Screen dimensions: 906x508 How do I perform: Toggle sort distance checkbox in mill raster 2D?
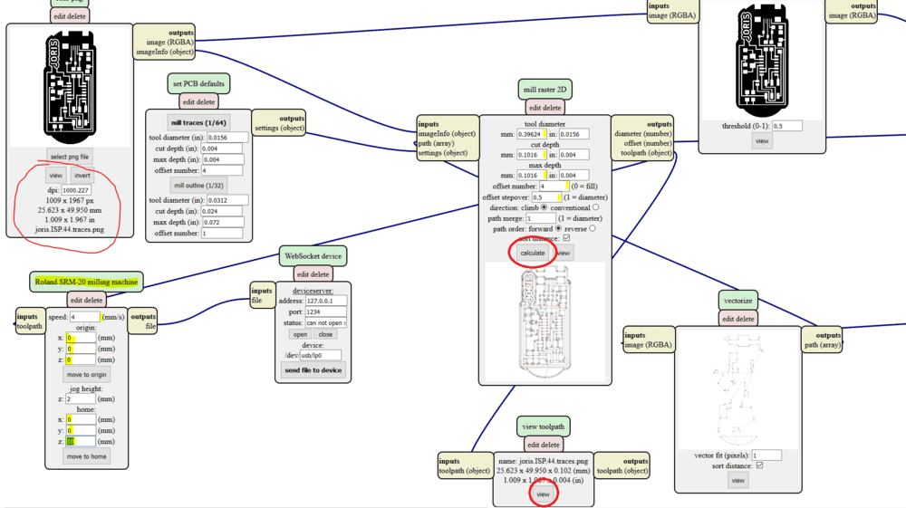coord(566,238)
